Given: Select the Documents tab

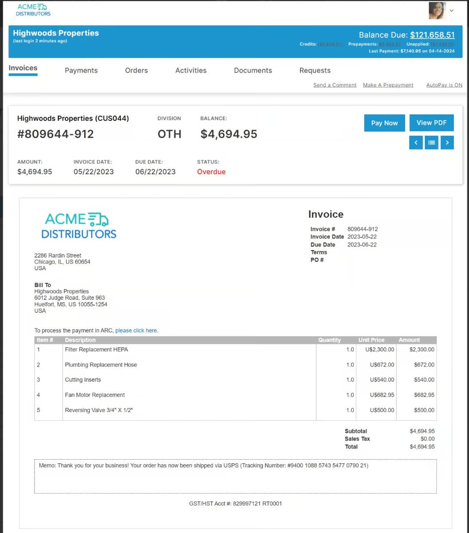Looking at the screenshot, I should [253, 70].
